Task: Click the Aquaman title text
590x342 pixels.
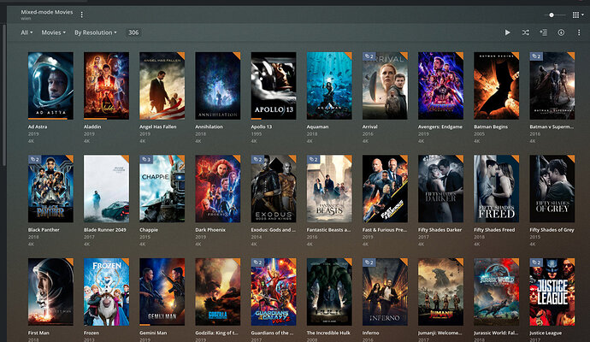Action: click(x=317, y=127)
